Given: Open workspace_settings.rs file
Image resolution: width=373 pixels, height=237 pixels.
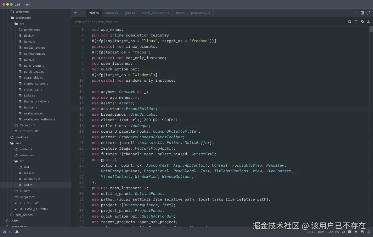Looking at the screenshot, I should point(36,119).
